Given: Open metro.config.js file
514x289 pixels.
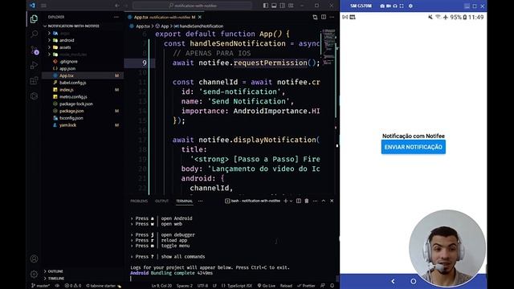Looking at the screenshot, I should 73,97.
